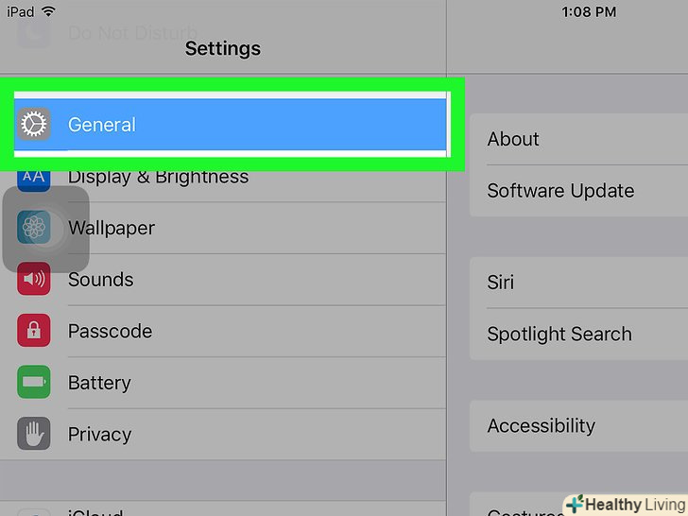Open Sounds settings

click(101, 280)
